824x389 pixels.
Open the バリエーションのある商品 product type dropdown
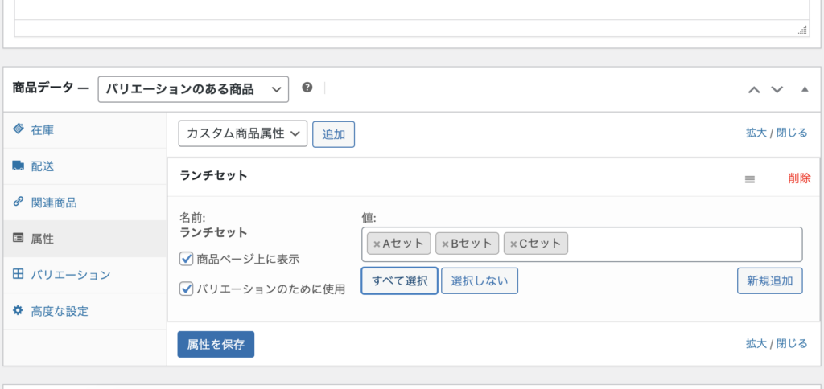point(193,89)
